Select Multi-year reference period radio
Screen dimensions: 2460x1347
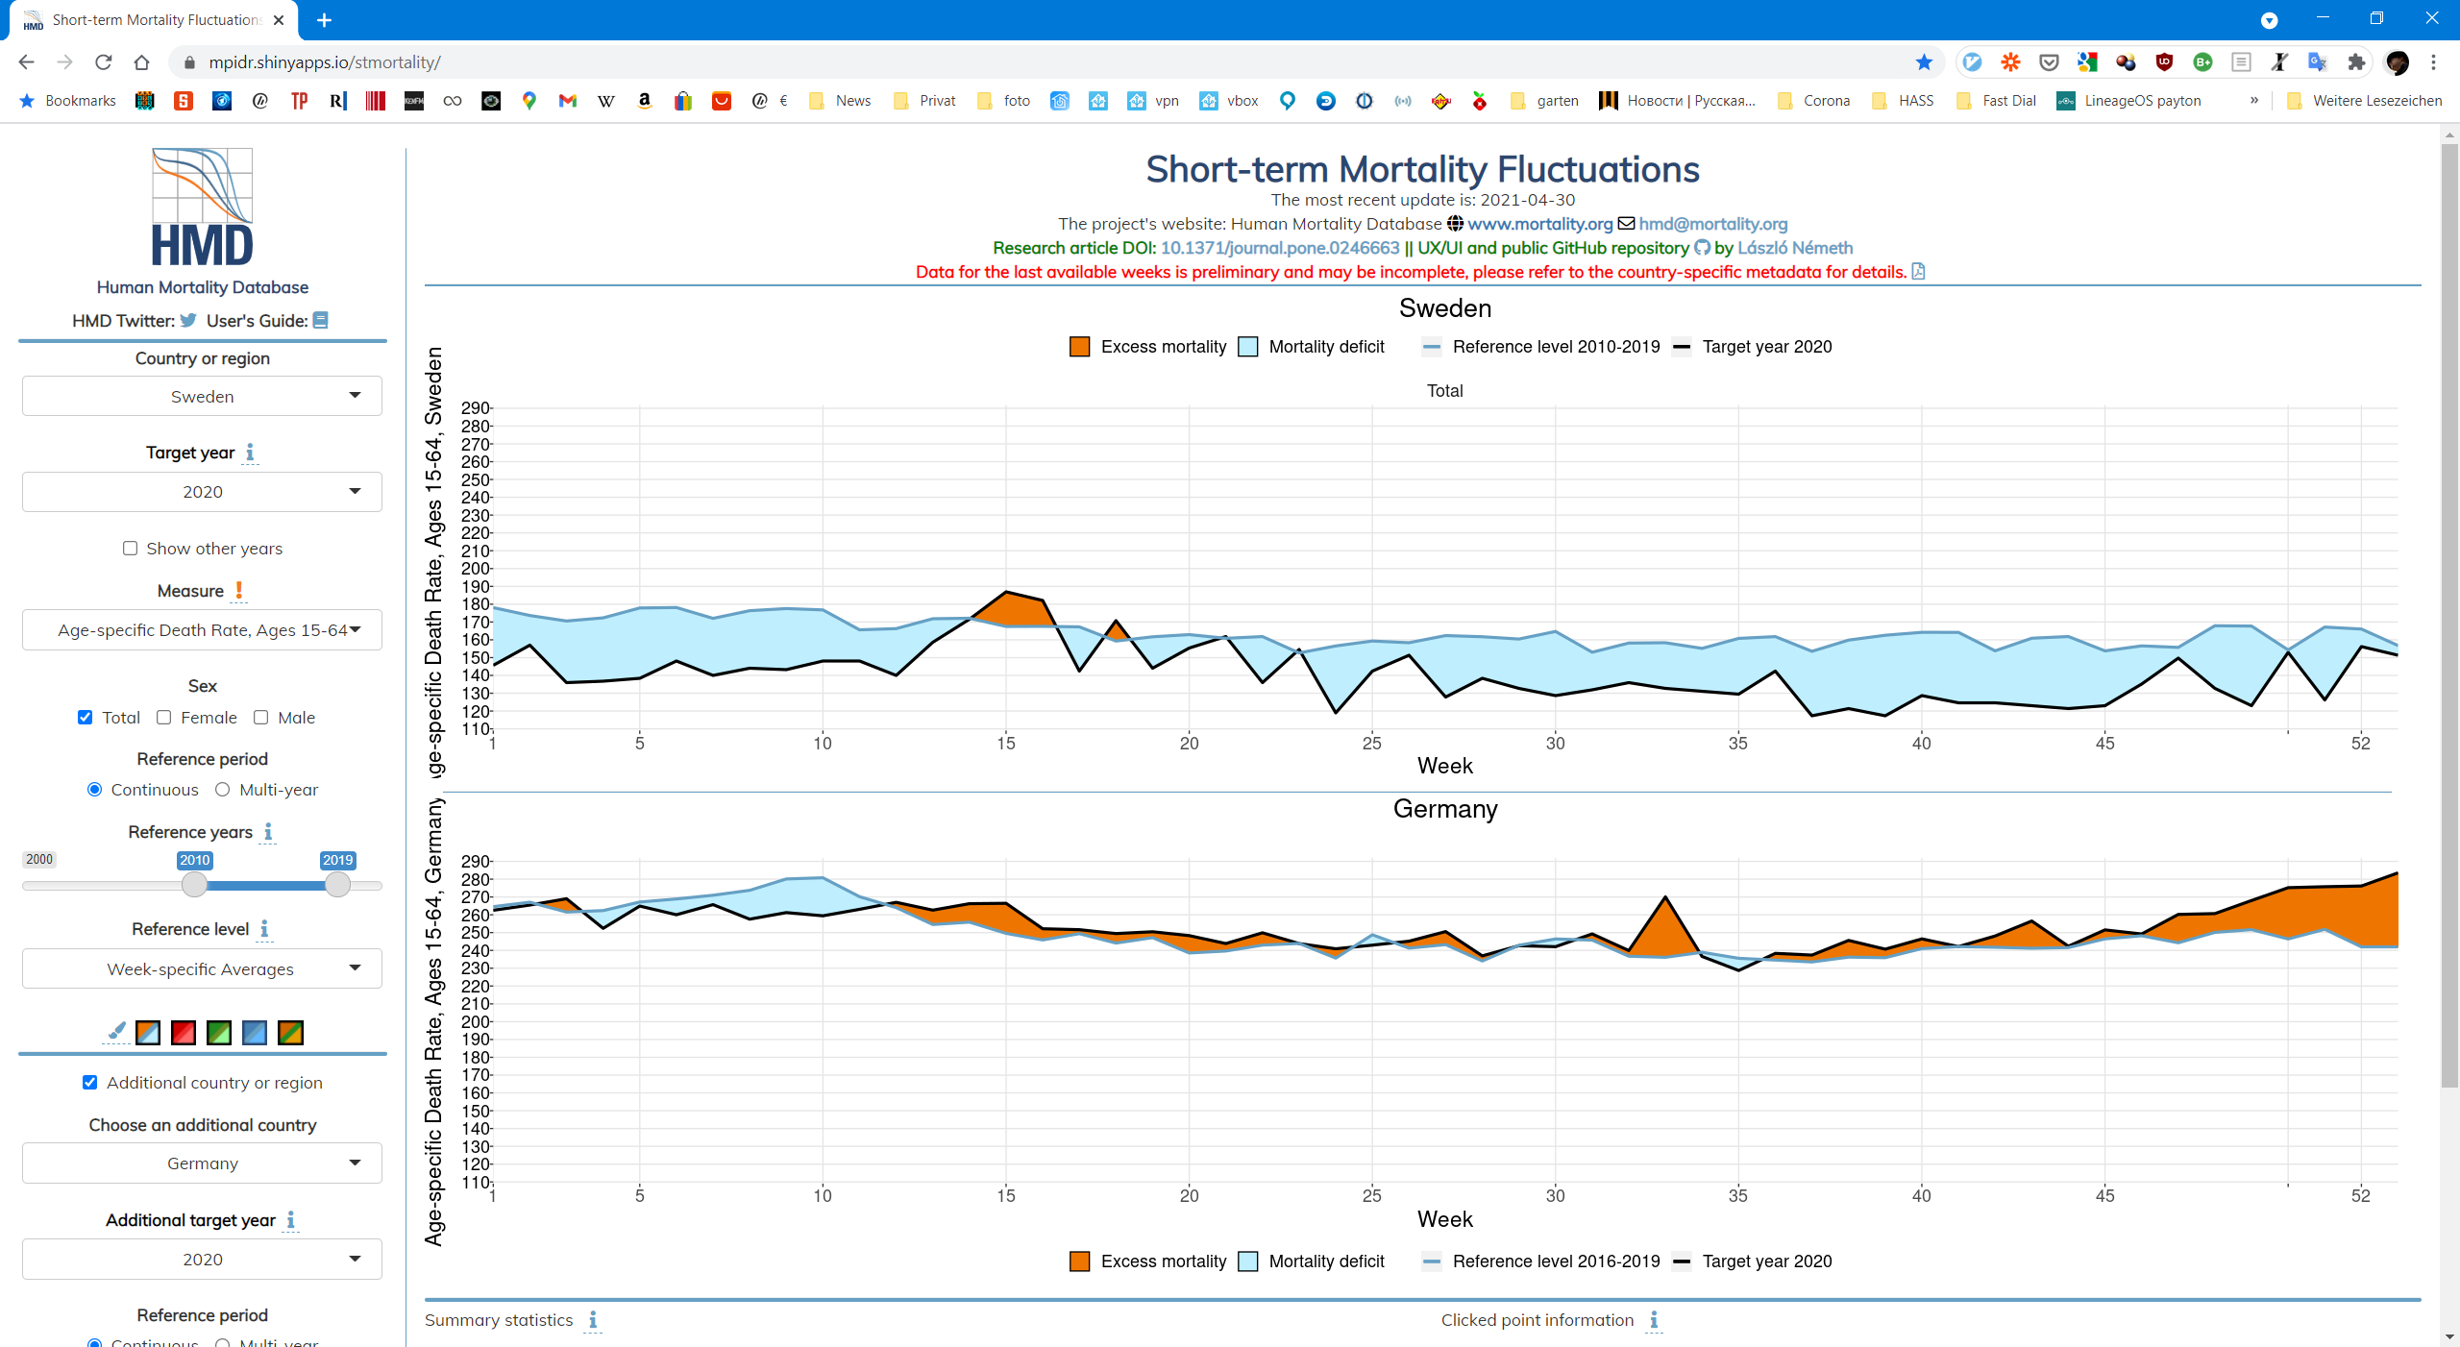click(x=222, y=790)
